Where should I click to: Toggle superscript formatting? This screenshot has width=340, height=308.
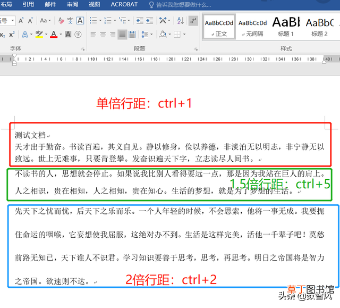point(12,35)
